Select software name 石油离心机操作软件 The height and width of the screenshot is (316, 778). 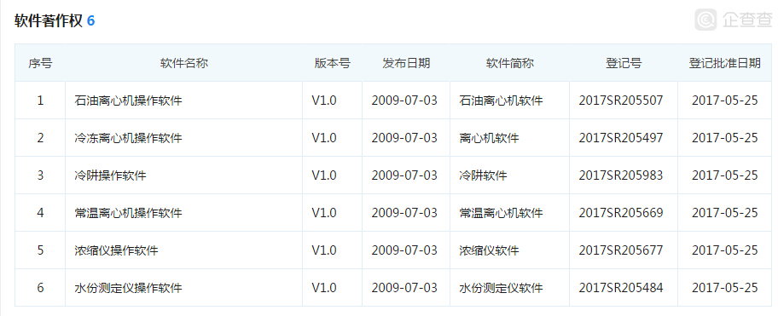[128, 101]
